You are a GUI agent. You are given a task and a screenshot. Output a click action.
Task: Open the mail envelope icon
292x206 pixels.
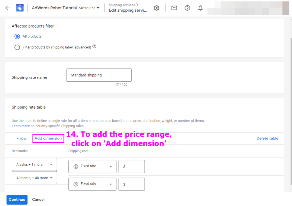174,8
